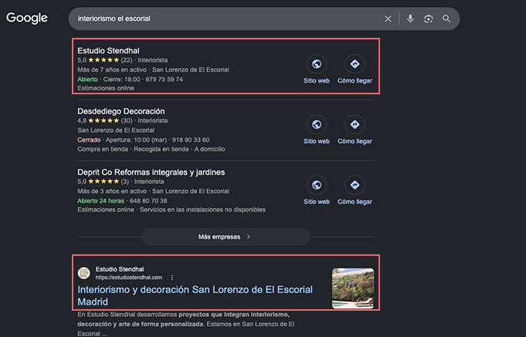This screenshot has width=526, height=337.
Task: Get directions to Desdediego Decoración
Action: (355, 124)
